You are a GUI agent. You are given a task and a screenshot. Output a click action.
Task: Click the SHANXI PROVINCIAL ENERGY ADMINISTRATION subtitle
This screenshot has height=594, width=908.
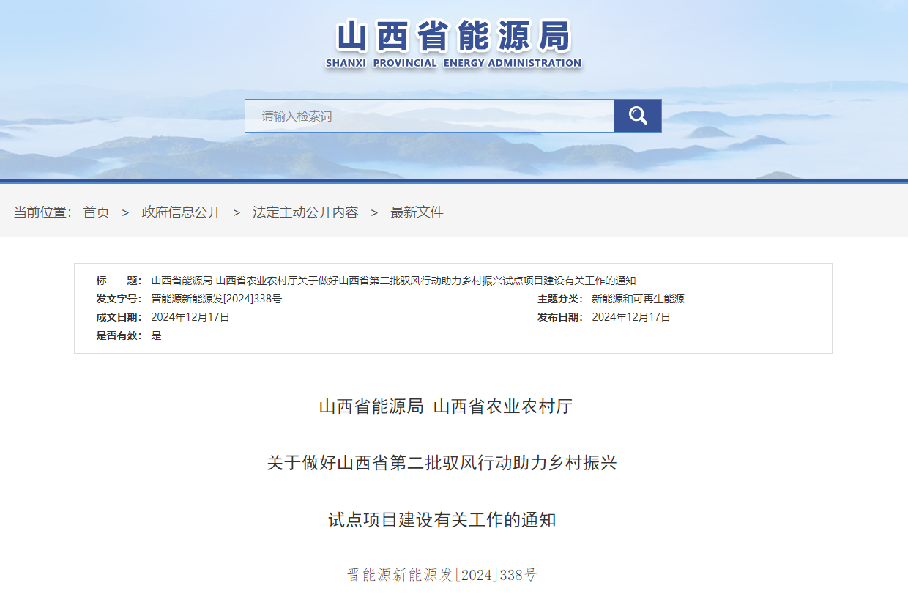pyautogui.click(x=453, y=64)
